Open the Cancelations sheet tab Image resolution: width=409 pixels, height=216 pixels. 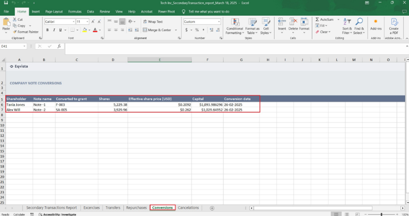click(188, 208)
